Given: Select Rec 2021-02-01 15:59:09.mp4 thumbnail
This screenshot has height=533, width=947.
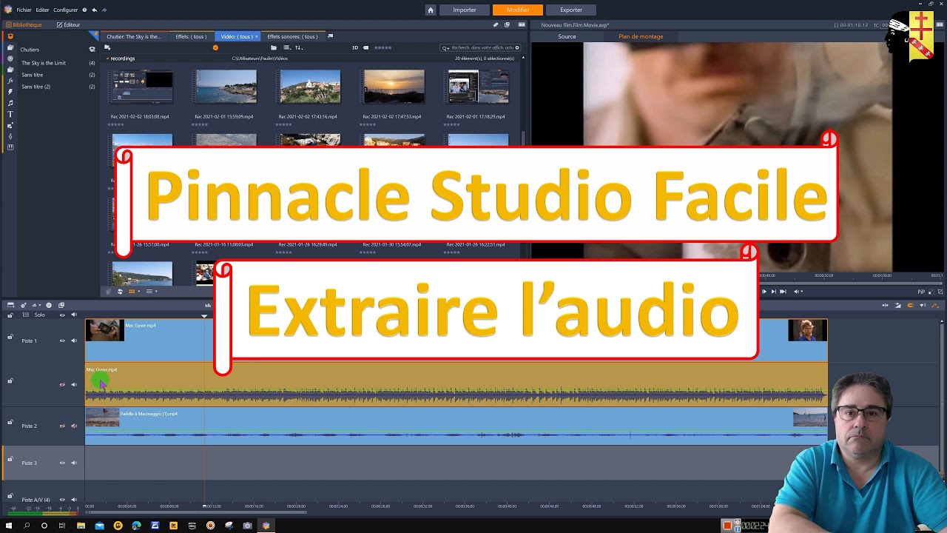Looking at the screenshot, I should 226,87.
